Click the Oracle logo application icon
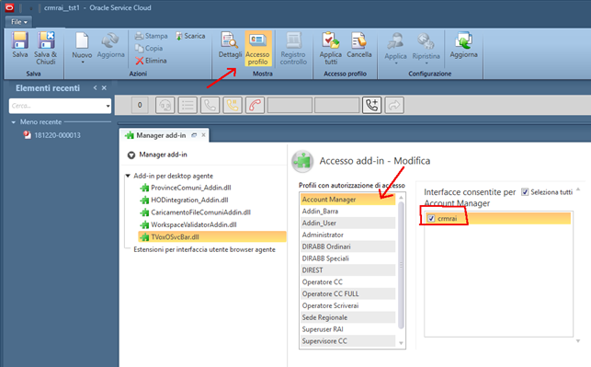 click(x=9, y=7)
